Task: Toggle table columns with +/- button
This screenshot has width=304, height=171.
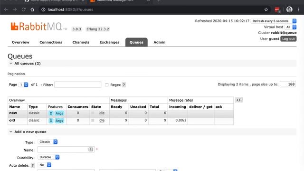Action: coord(239,100)
